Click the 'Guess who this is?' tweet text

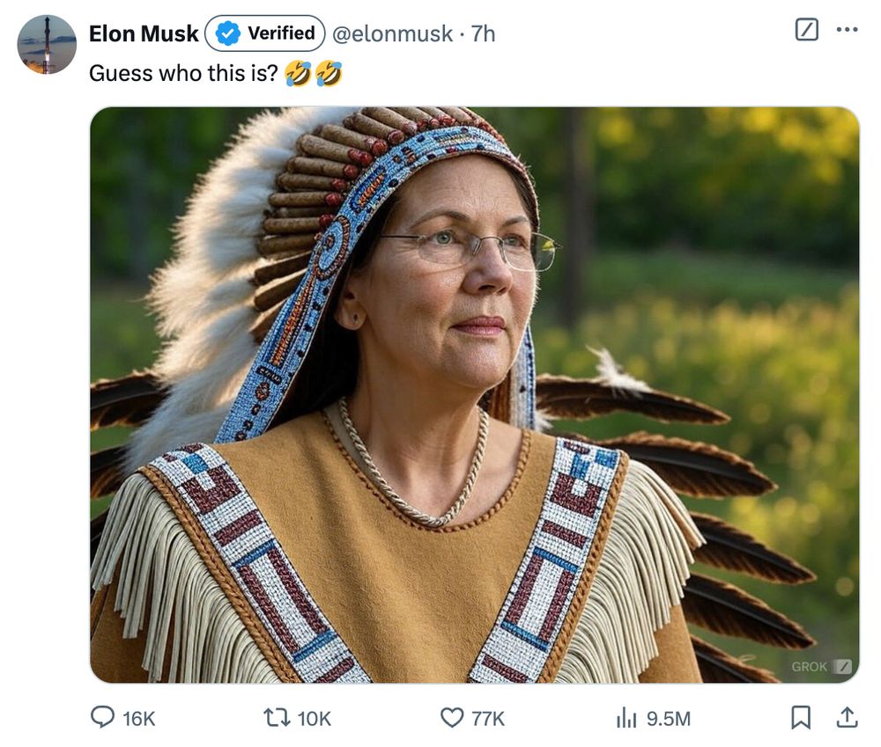183,74
